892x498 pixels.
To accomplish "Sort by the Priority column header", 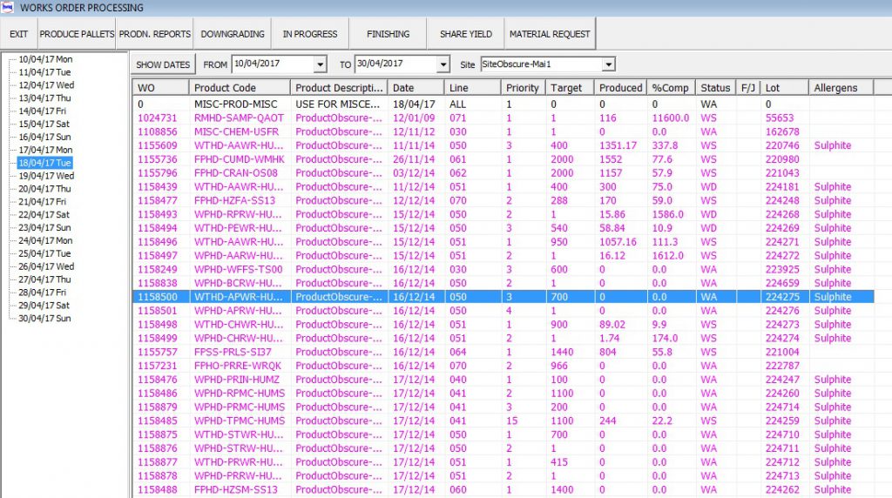I will (x=523, y=88).
